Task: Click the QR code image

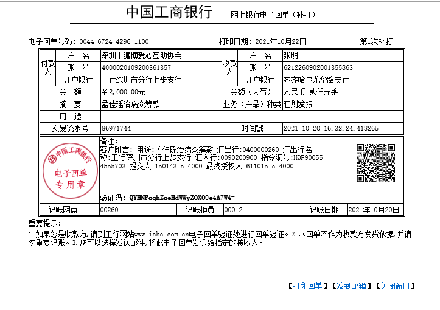Action: [375, 163]
